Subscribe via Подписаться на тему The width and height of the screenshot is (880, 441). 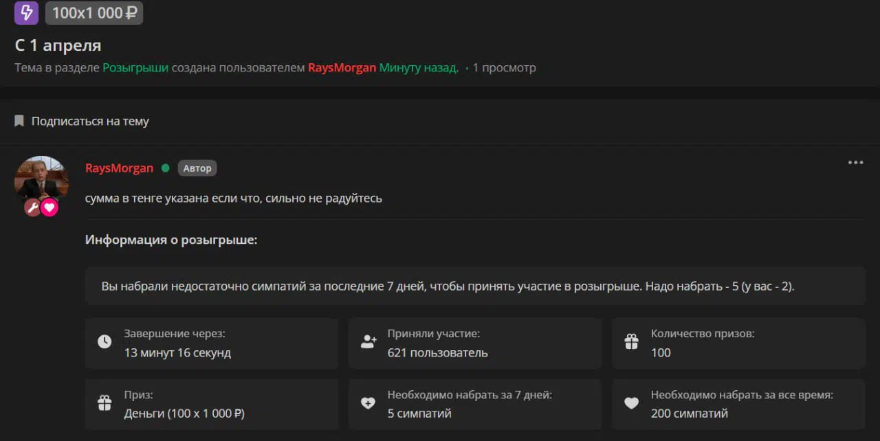point(90,121)
